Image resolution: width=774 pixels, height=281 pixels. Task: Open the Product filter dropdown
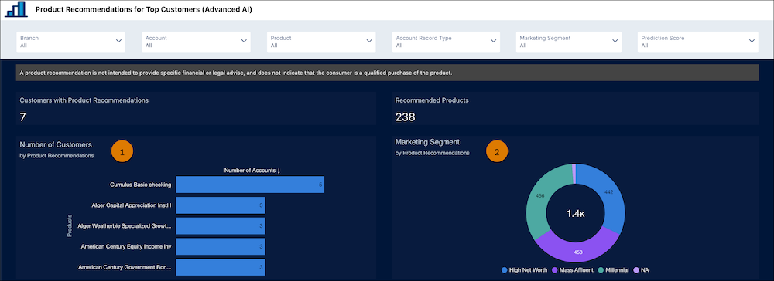(321, 42)
